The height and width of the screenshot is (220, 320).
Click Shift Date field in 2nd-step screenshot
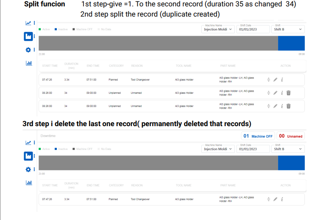point(253,29)
